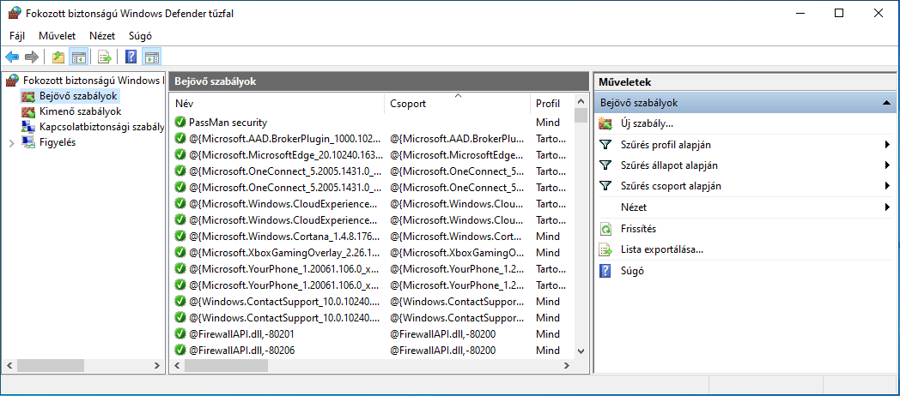Viewport: 900px width, 396px height.
Task: Click Mind profile cell of PassMan security
Action: click(548, 122)
